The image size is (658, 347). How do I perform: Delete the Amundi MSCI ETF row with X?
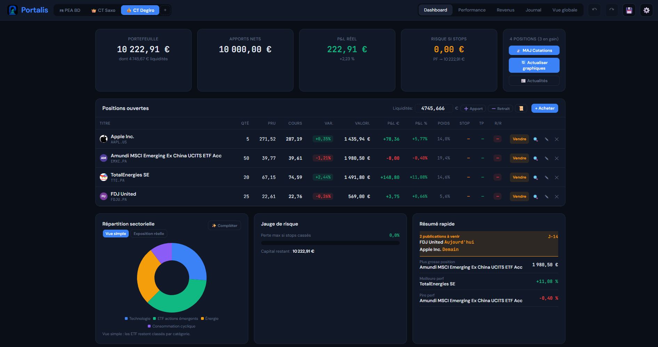tap(557, 158)
